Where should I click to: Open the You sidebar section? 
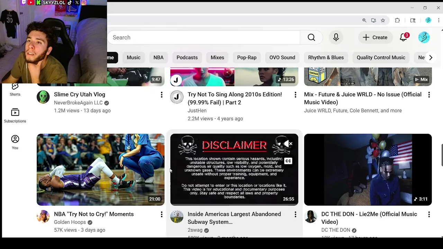click(15, 142)
